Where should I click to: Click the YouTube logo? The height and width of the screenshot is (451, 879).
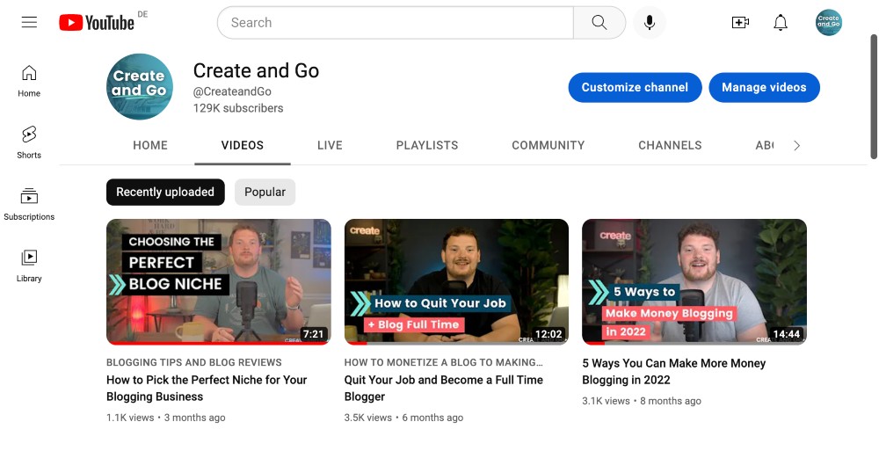point(97,23)
